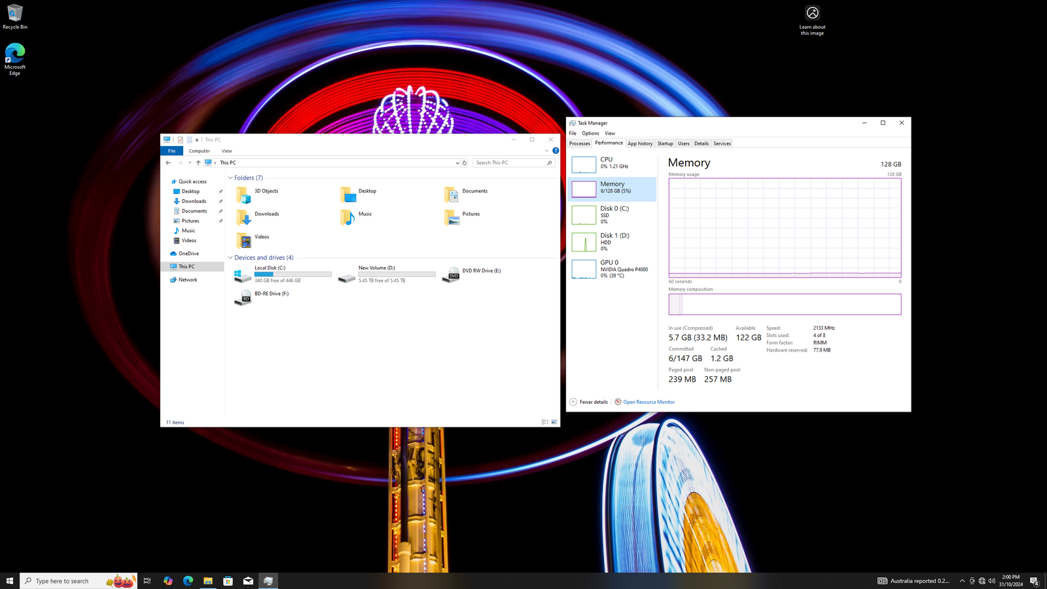Open the File menu in Task Manager
Viewport: 1047px width, 589px height.
(573, 134)
